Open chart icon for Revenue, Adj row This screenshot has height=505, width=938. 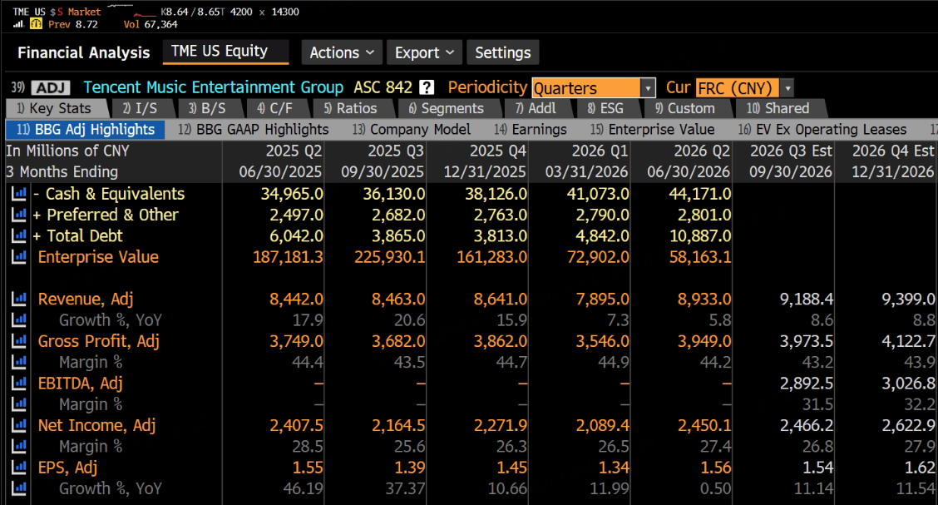pyautogui.click(x=19, y=299)
